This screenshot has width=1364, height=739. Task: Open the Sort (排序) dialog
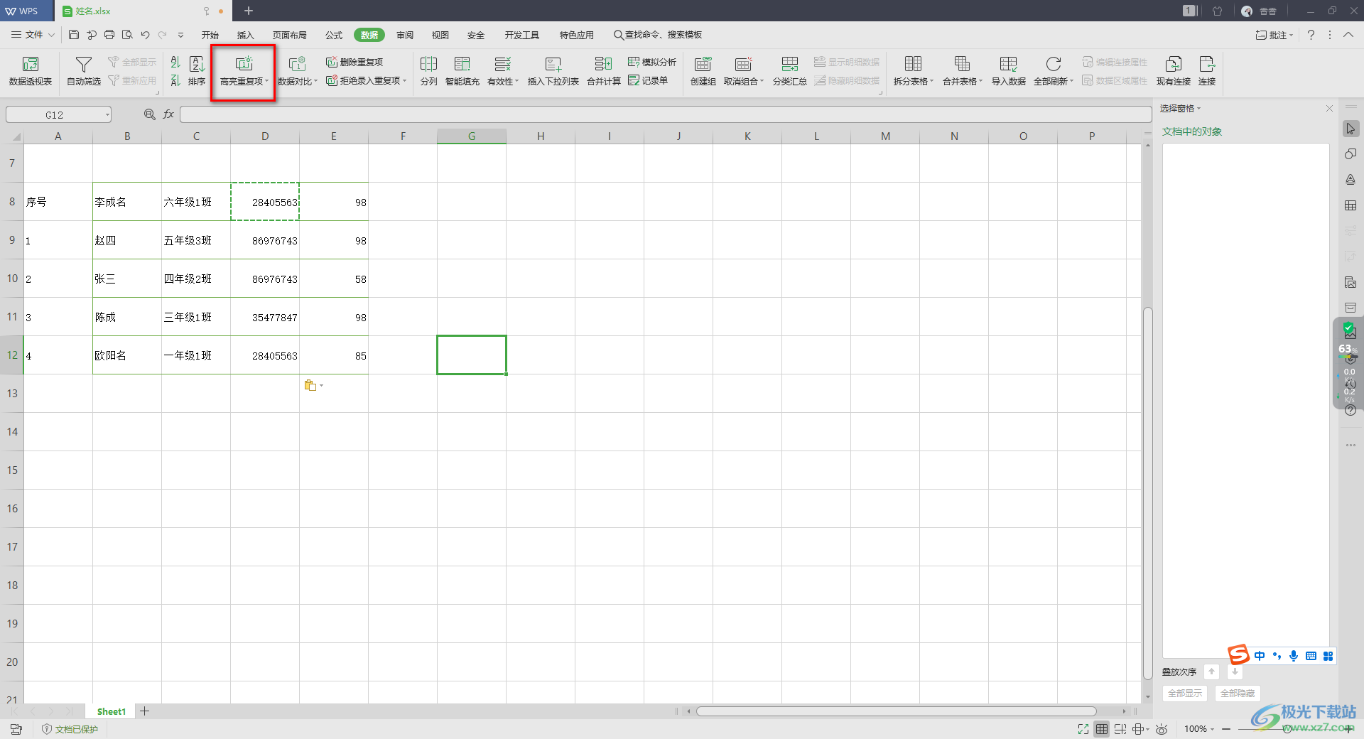pyautogui.click(x=197, y=71)
